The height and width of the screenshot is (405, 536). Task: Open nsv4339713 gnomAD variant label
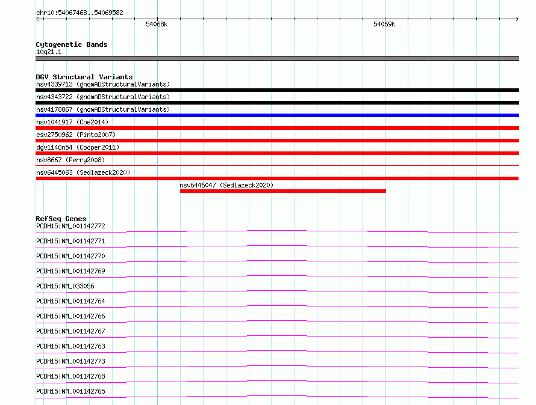pyautogui.click(x=103, y=84)
